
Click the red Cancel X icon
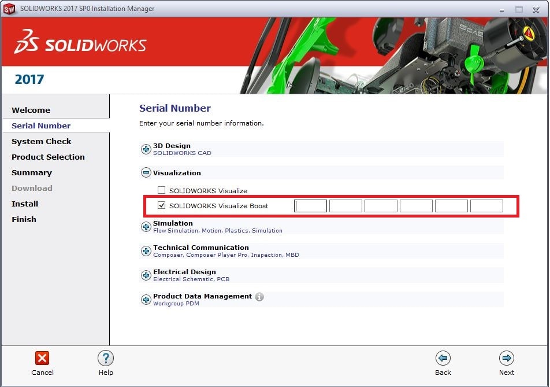pyautogui.click(x=42, y=358)
